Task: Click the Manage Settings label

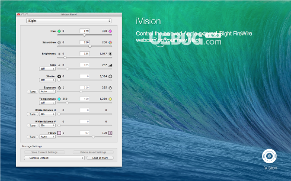Action: (32, 146)
